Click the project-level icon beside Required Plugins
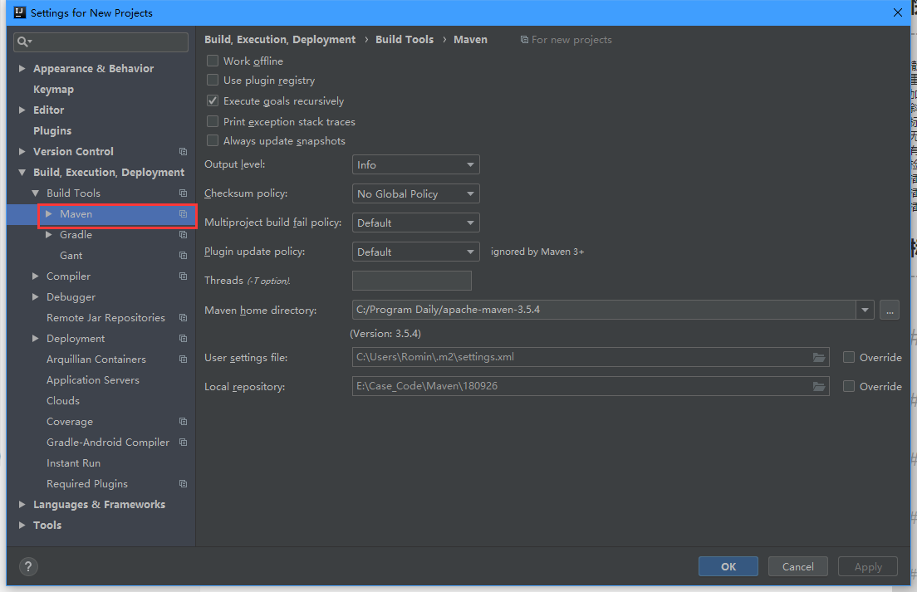 [183, 483]
